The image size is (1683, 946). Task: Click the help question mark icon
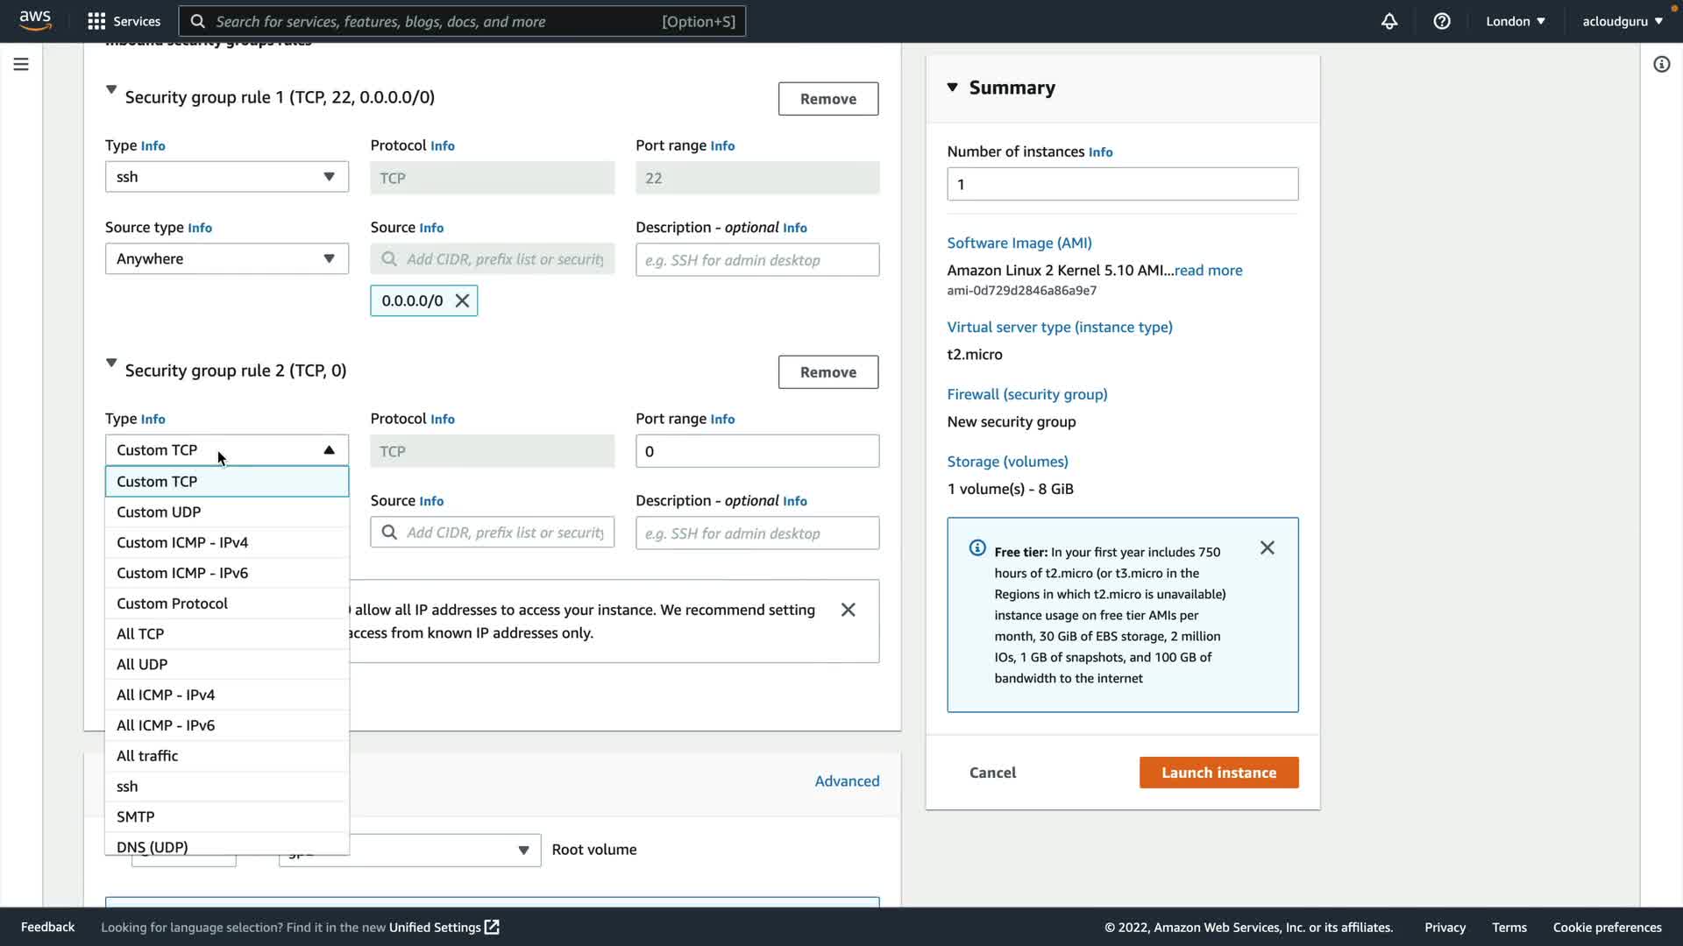coord(1442,21)
